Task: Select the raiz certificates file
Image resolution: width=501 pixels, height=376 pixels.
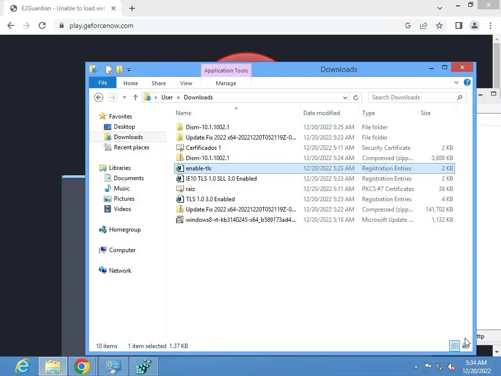Action: coord(315,188)
